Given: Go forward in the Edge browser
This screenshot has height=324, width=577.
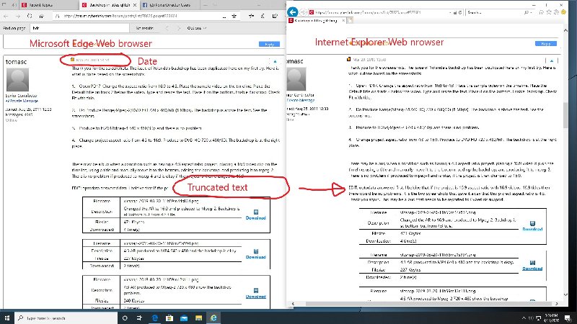Looking at the screenshot, I should coord(17,16).
